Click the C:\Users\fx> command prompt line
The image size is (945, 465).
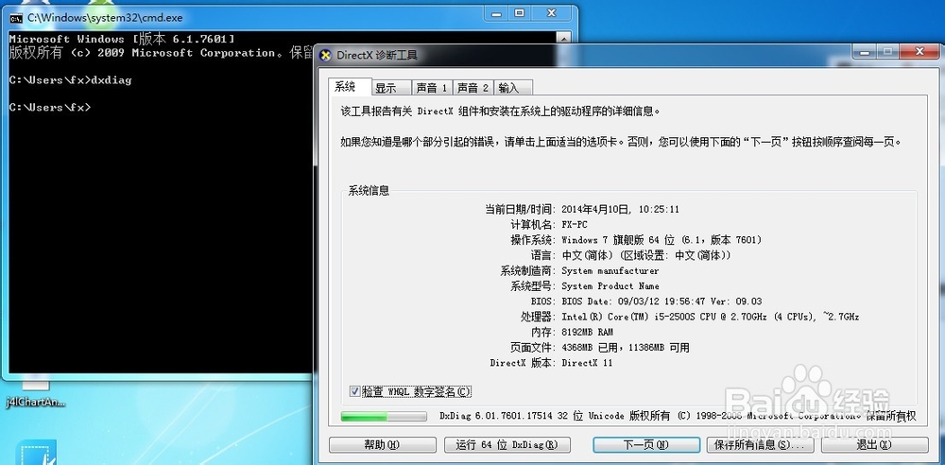[x=50, y=107]
